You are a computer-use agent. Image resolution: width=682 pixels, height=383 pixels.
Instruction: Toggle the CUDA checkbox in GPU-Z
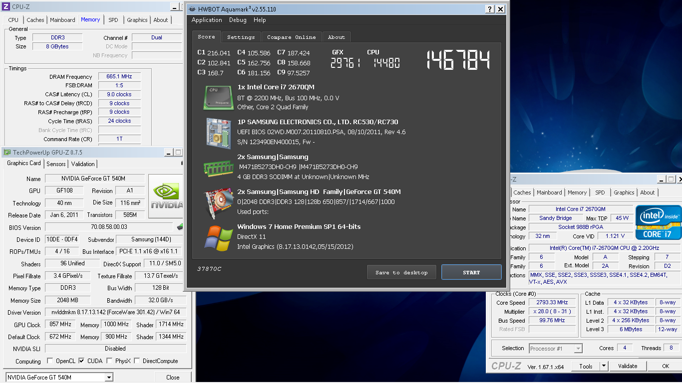click(82, 361)
